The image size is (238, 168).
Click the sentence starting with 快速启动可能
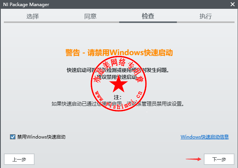118,70
